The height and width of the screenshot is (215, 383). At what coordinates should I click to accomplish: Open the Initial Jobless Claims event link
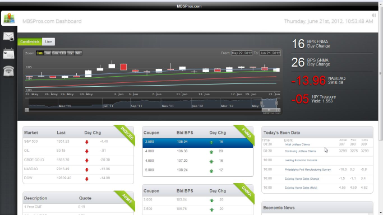pyautogui.click(x=297, y=144)
